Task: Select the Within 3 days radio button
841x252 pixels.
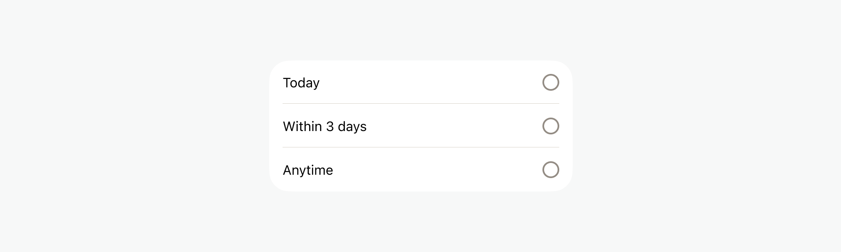Action: pos(550,126)
